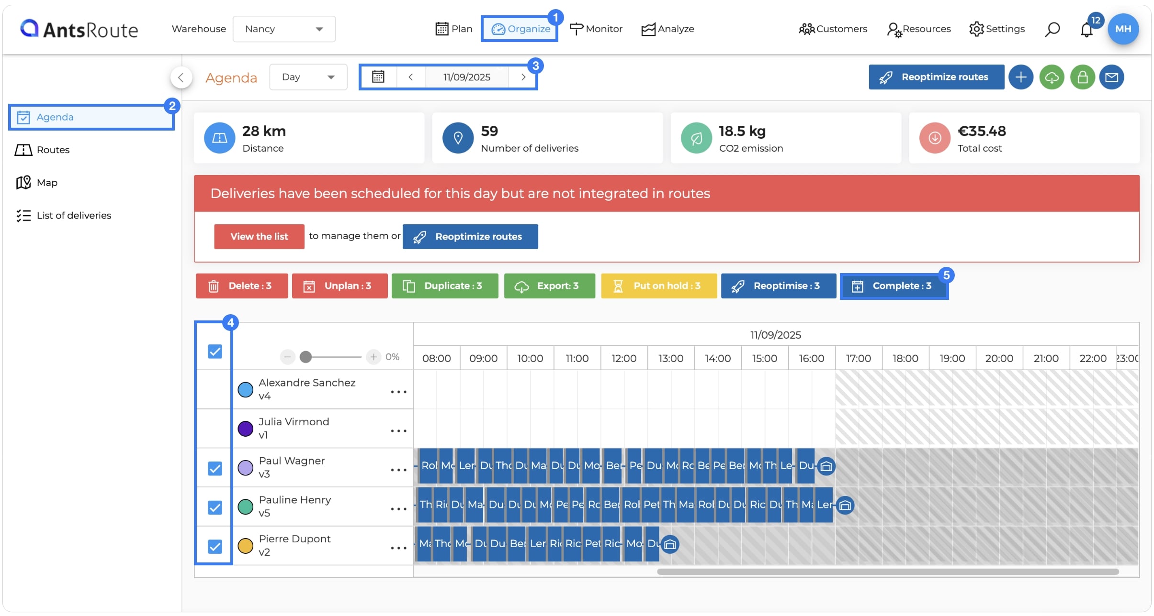
Task: Expand the Day view dropdown
Action: pyautogui.click(x=308, y=77)
